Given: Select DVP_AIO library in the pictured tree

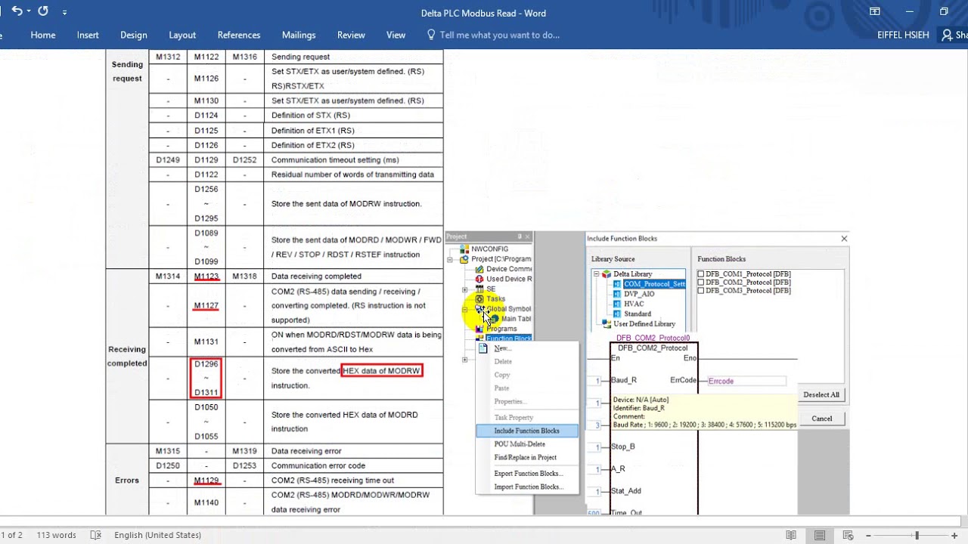Looking at the screenshot, I should click(x=639, y=294).
